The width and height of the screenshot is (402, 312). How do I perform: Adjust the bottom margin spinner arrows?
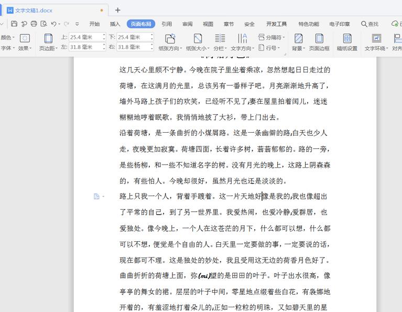[x=152, y=37]
